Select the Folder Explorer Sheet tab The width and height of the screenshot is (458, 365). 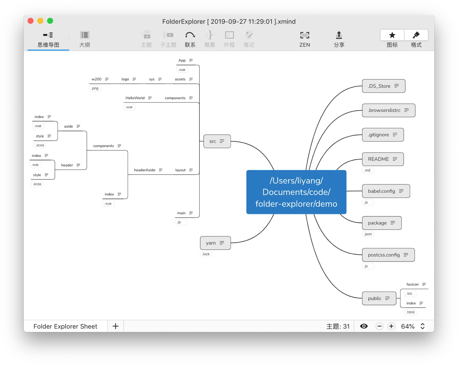click(65, 326)
